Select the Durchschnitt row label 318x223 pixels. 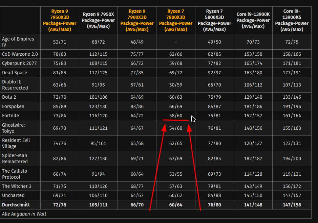16,205
